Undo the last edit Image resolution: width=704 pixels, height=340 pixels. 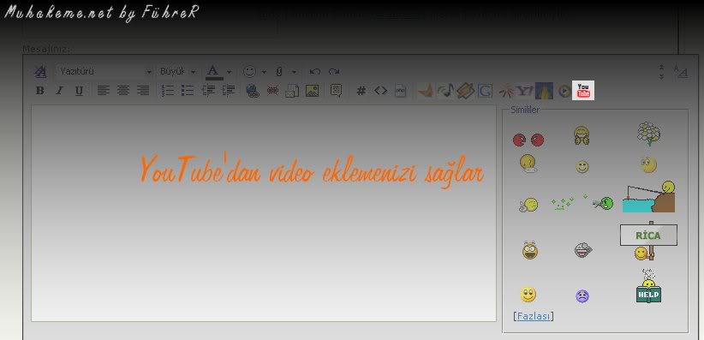click(x=314, y=71)
